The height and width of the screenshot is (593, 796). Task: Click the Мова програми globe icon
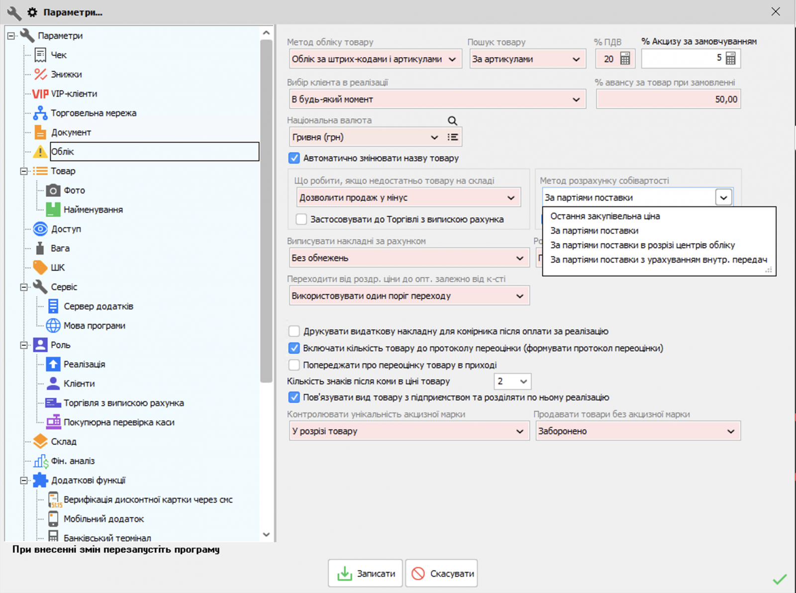(53, 326)
